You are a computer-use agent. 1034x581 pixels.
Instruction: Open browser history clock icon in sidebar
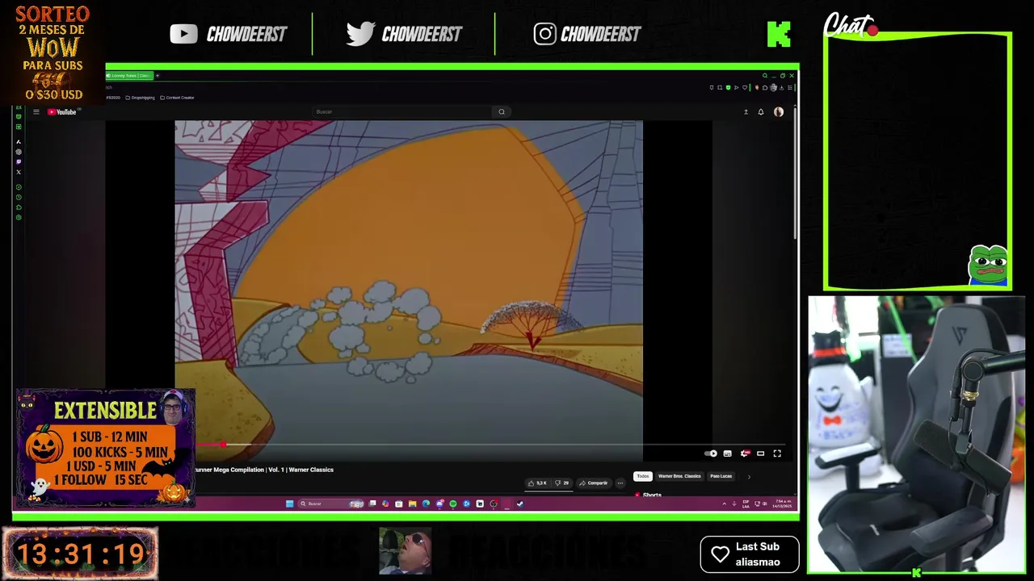tap(19, 197)
